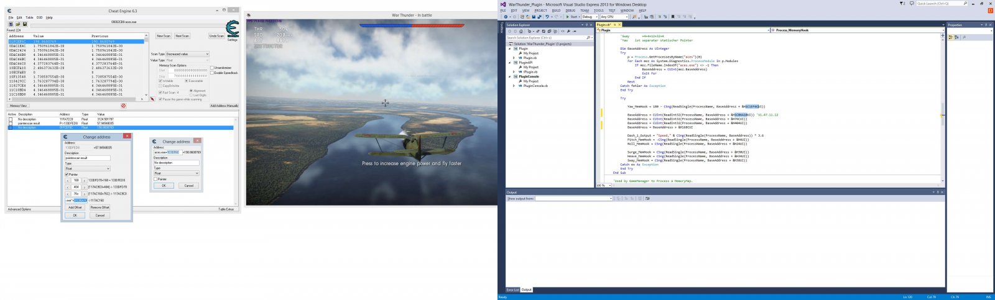Screen dimensions: 995x300
Task: Toggle Pointer checkbox in right Change address dialog
Action: [x=155, y=179]
